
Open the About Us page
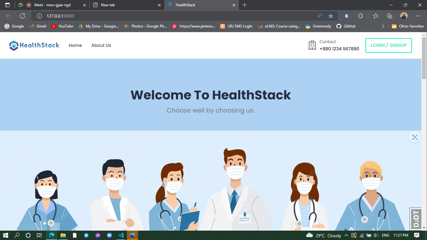101,45
